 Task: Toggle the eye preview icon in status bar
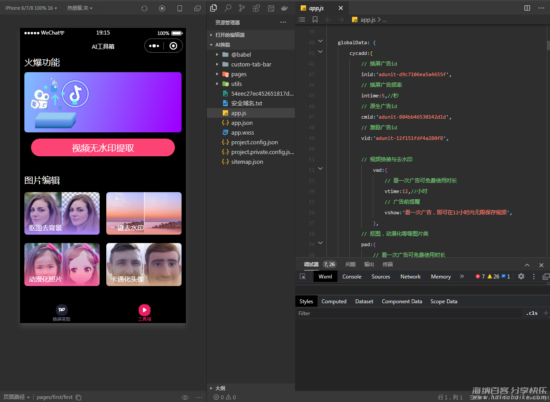[185, 397]
